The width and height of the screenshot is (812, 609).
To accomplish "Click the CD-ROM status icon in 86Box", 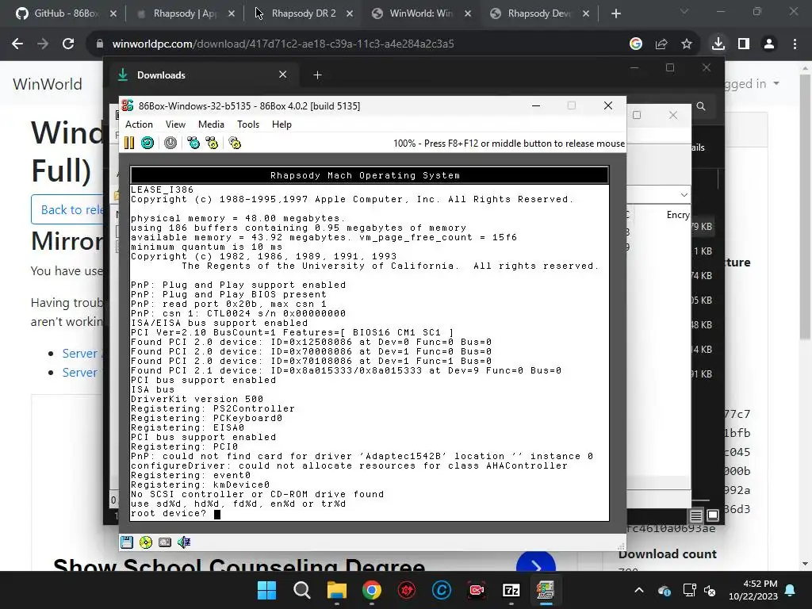I will [146, 542].
